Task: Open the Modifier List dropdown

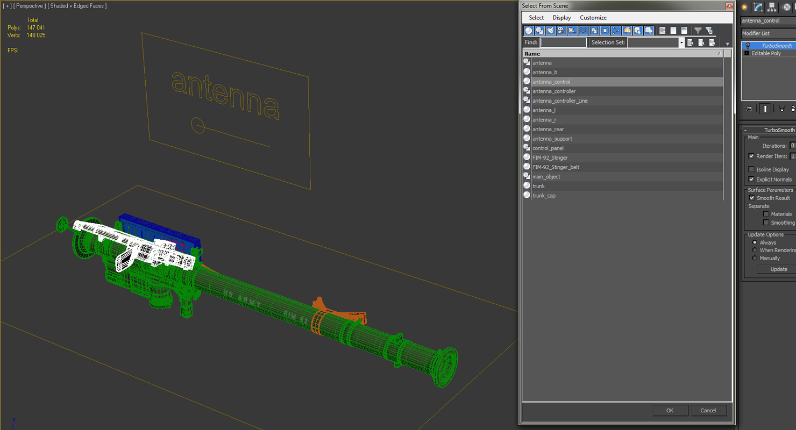Action: (768, 33)
